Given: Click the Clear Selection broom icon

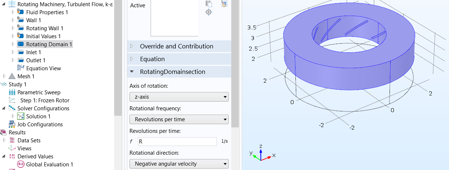Looking at the screenshot, I should [x=224, y=4].
